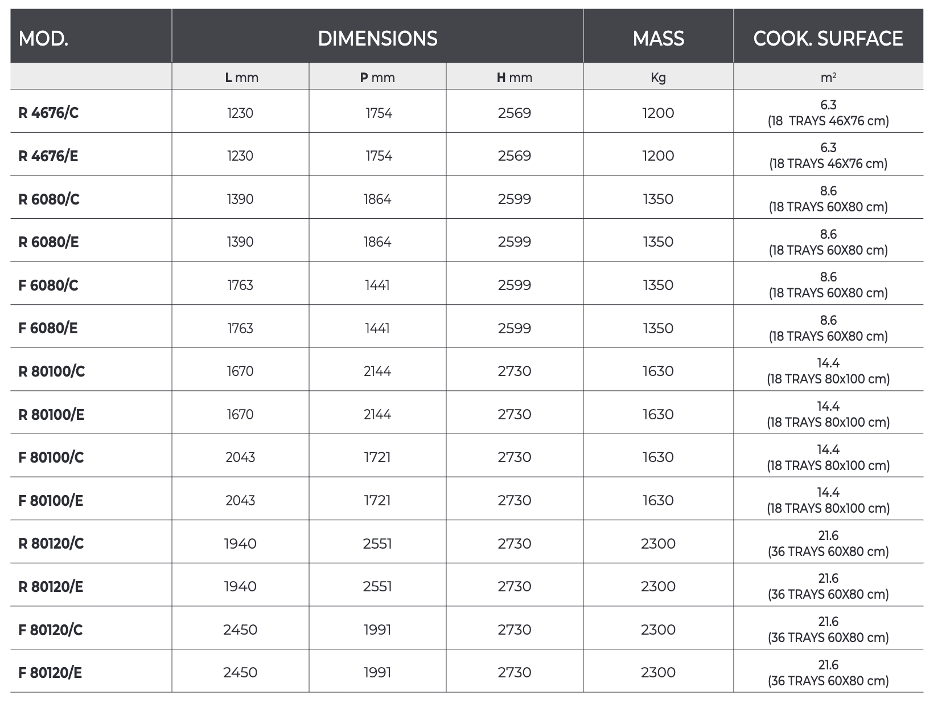Select the F 80100/E model name
The image size is (946, 703).
(x=51, y=501)
